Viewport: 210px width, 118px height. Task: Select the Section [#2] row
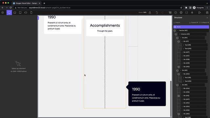pyautogui.click(x=193, y=30)
